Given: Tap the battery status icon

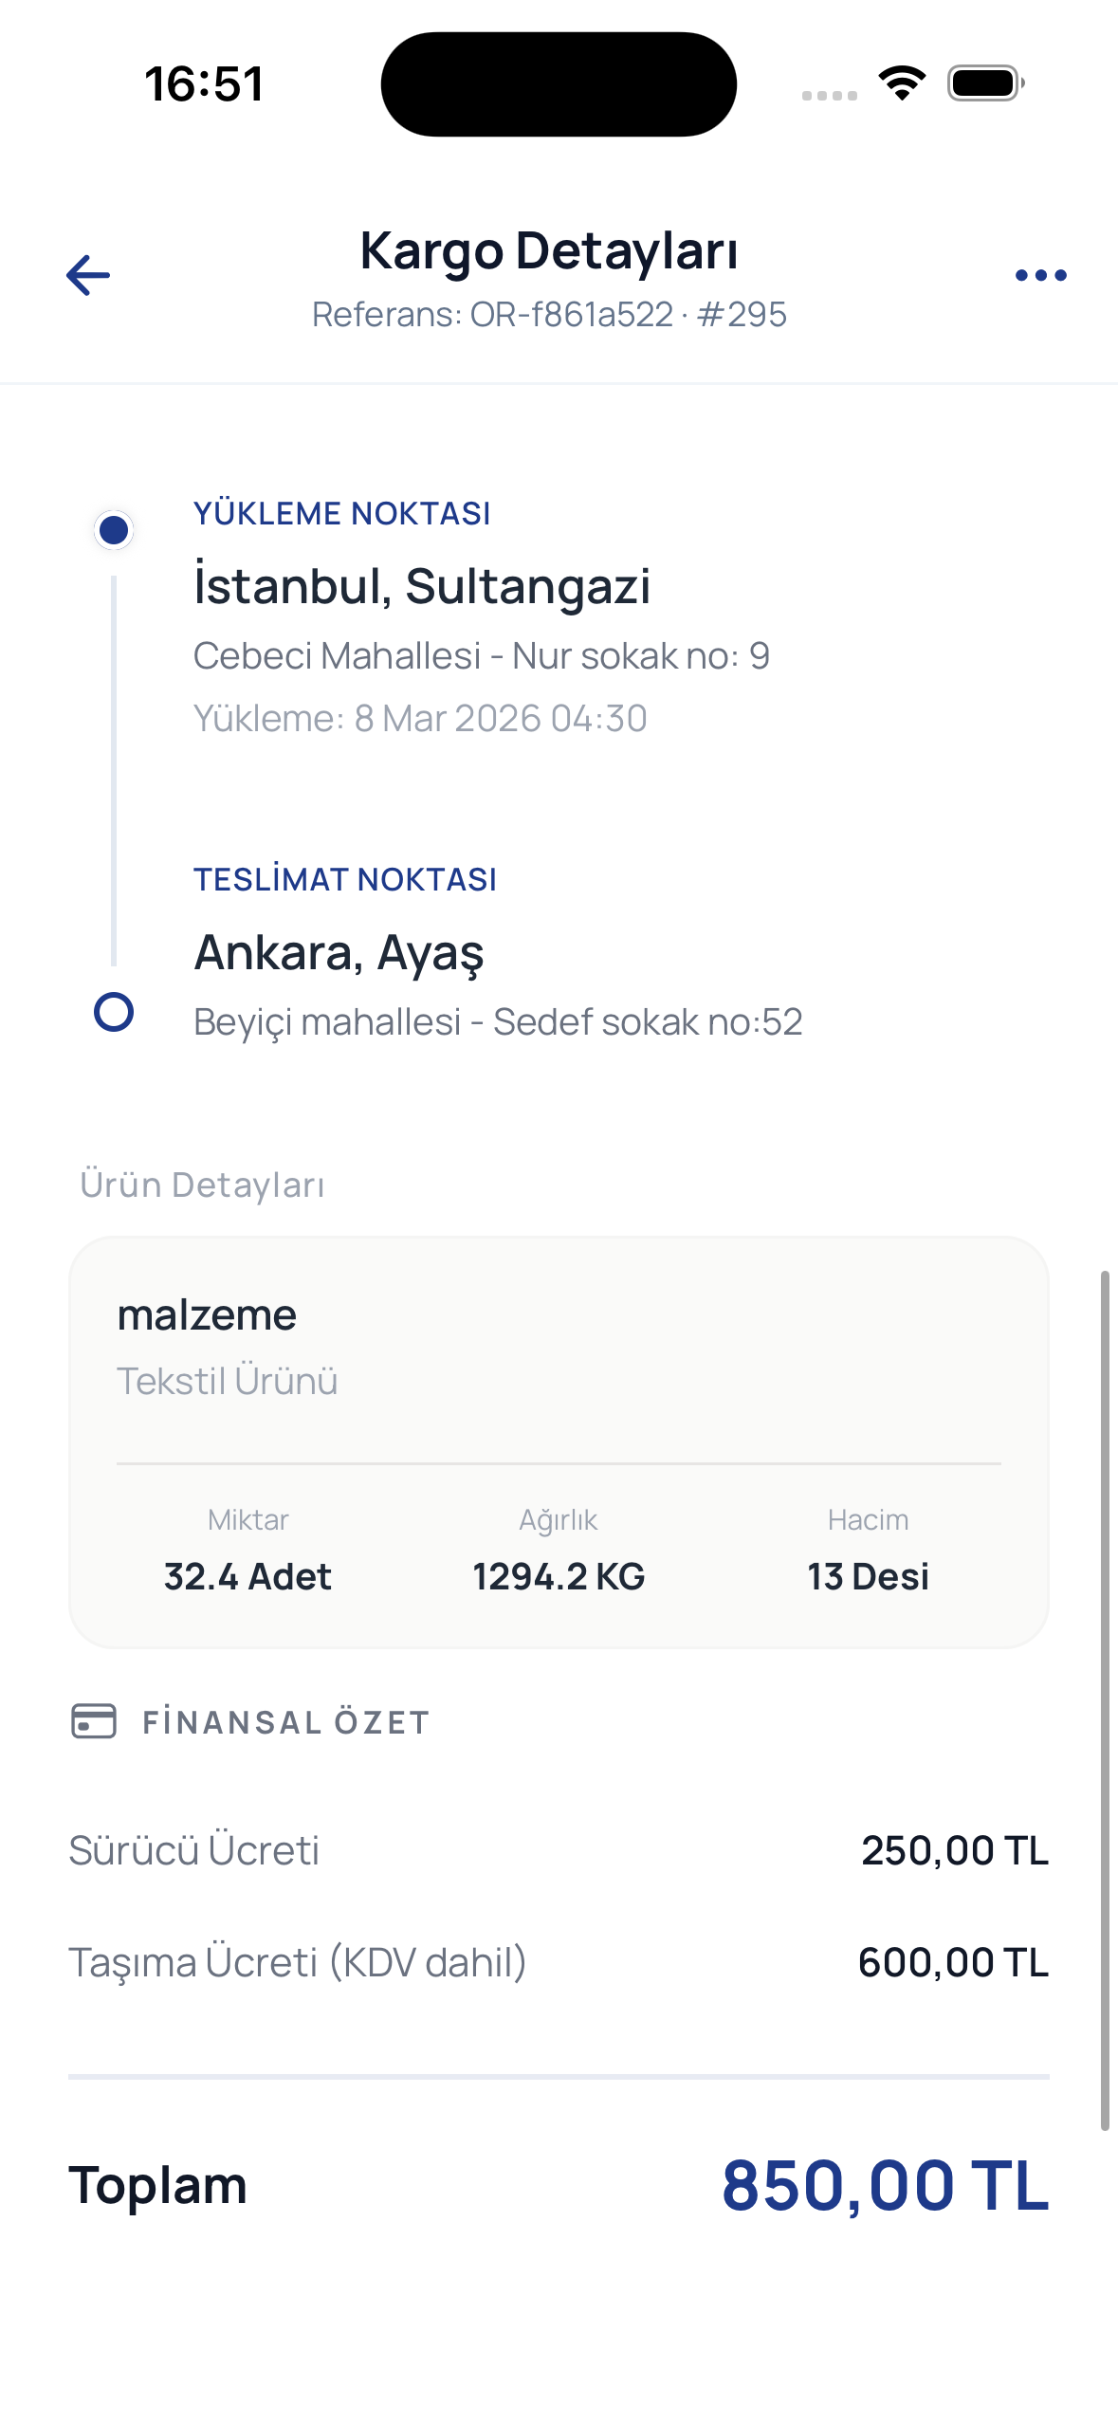Looking at the screenshot, I should tap(985, 83).
